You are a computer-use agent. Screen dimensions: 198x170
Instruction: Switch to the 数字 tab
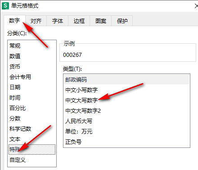14,21
